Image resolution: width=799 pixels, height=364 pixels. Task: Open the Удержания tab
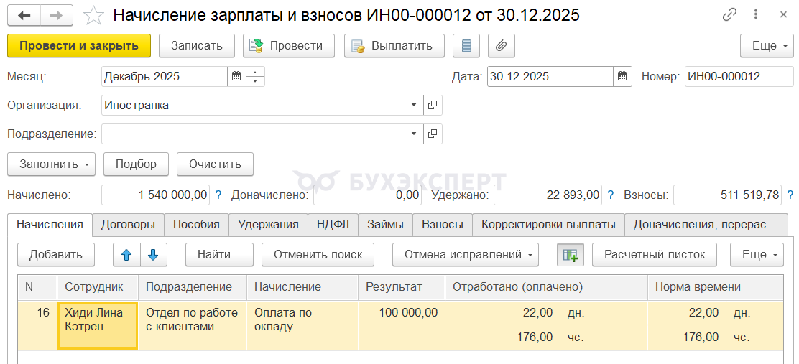[x=268, y=225]
